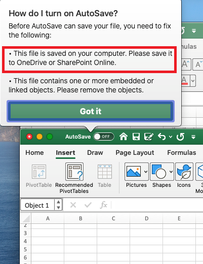Open the Home icon in title bar
The image size is (203, 264).
pos(124,137)
